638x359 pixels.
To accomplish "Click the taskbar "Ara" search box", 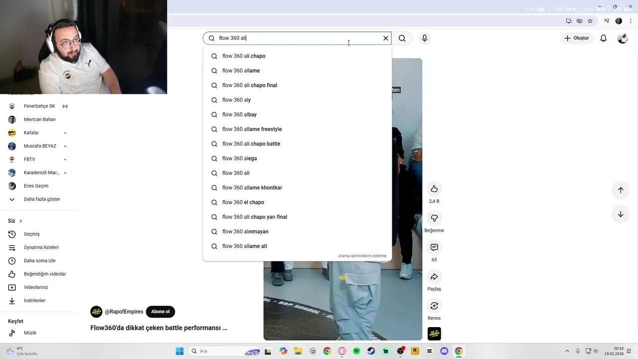I will 225,351.
